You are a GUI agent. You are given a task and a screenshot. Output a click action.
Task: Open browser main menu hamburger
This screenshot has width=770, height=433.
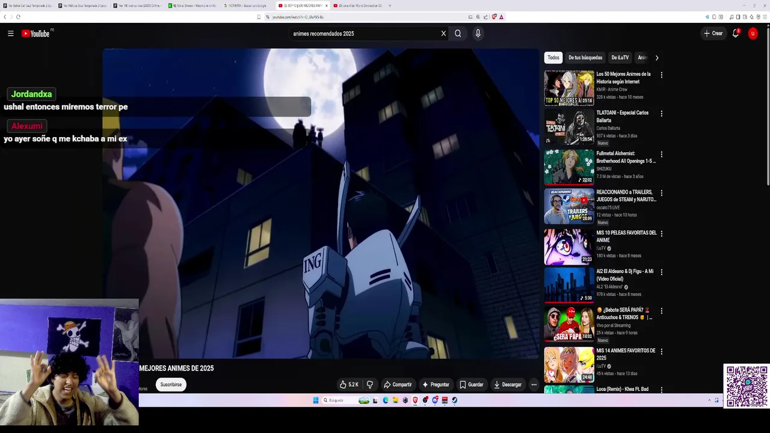tap(765, 17)
